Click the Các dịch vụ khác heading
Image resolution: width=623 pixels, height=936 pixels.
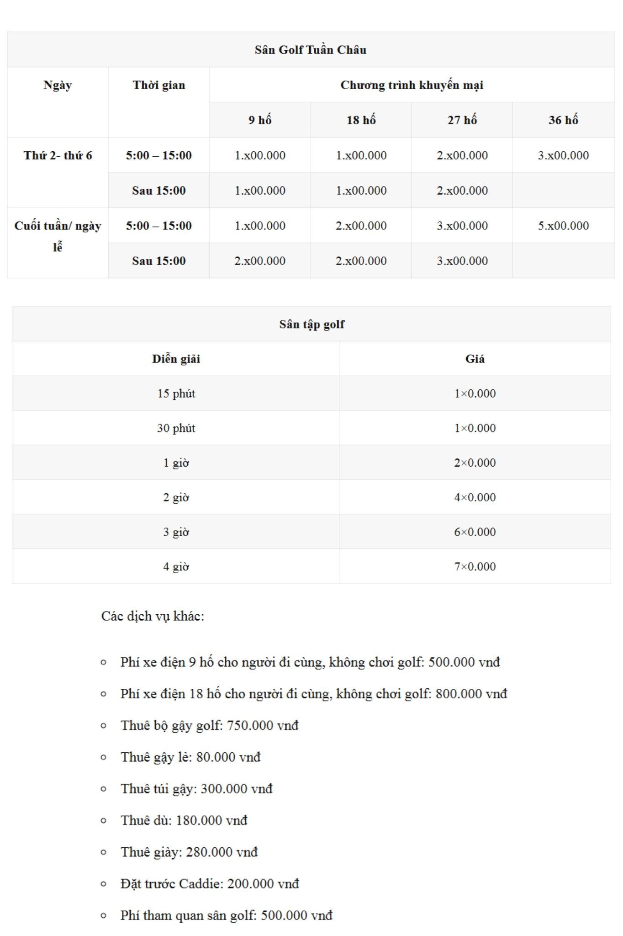coord(153,616)
